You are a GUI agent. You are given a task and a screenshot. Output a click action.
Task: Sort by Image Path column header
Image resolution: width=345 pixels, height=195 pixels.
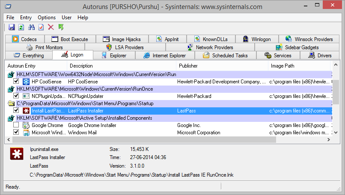coord(300,66)
